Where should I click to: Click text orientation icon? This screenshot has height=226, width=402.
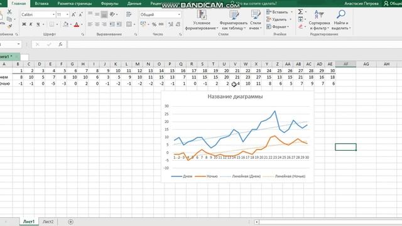(x=112, y=14)
